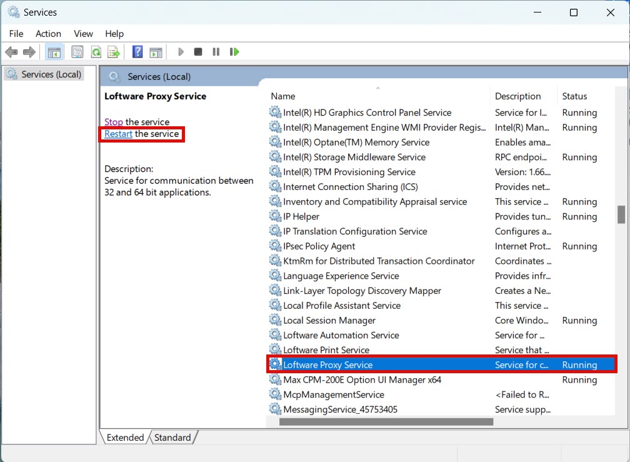630x462 pixels.
Task: Click the Restart Service toolbar icon
Action: pos(234,52)
